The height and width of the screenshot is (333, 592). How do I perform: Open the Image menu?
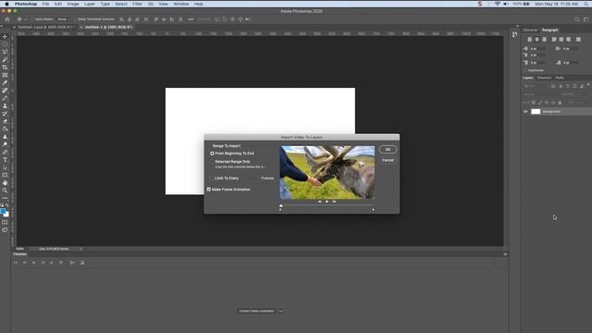[73, 4]
